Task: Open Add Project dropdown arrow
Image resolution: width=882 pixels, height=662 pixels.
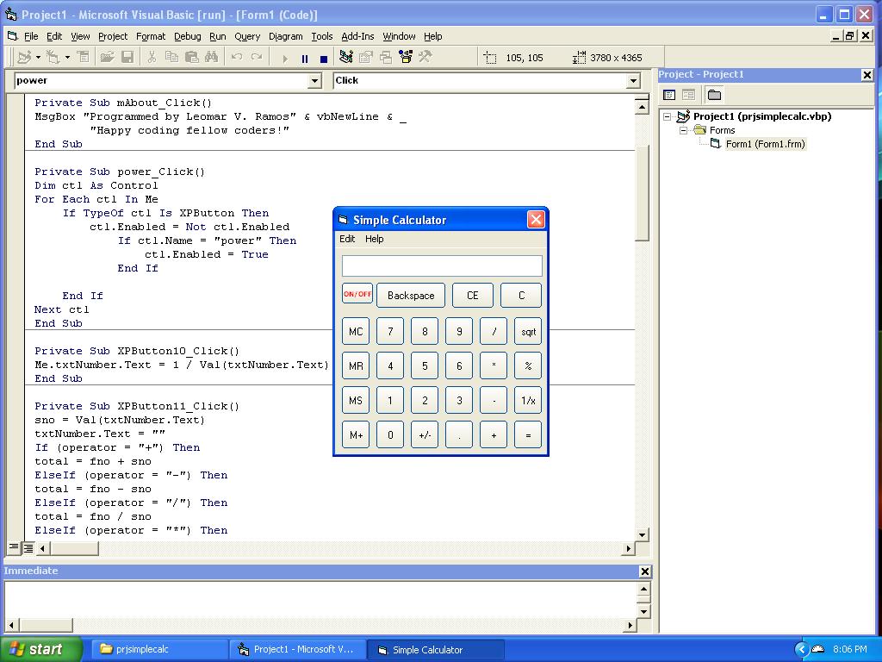Action: pos(38,57)
